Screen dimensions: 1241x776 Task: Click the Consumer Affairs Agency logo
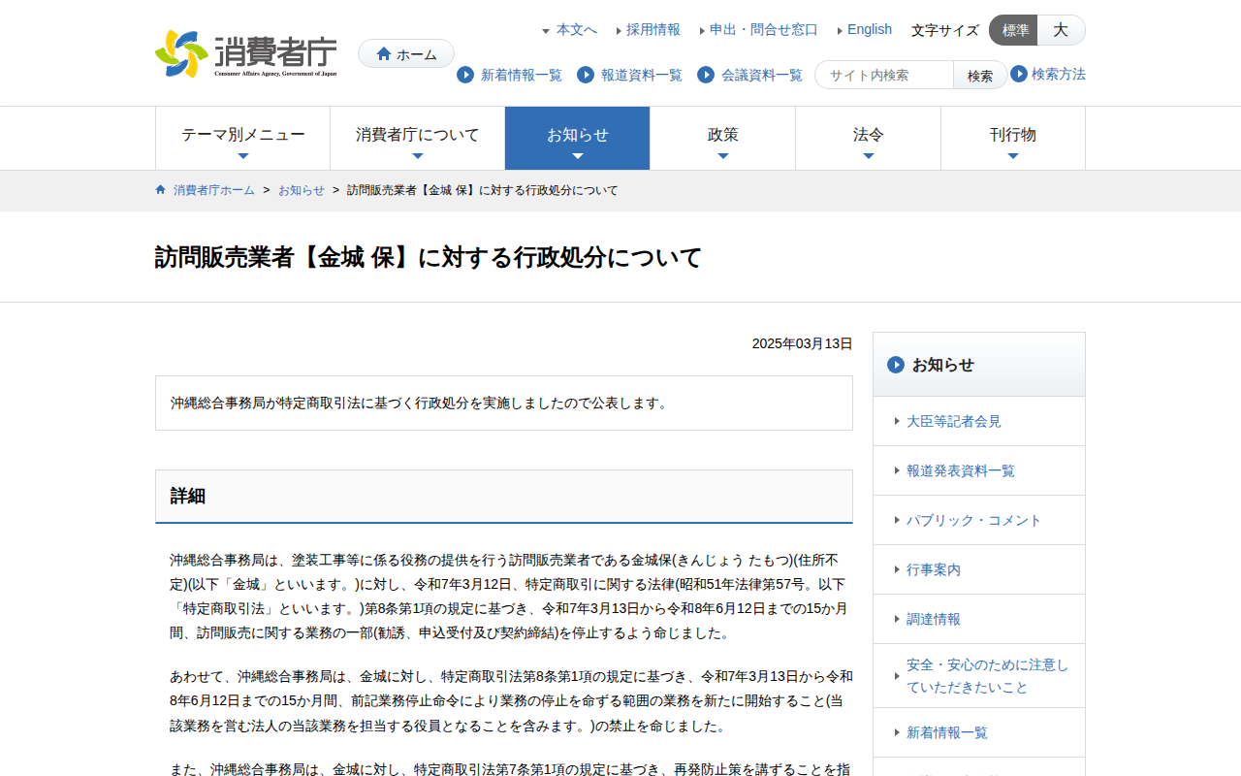pyautogui.click(x=246, y=53)
